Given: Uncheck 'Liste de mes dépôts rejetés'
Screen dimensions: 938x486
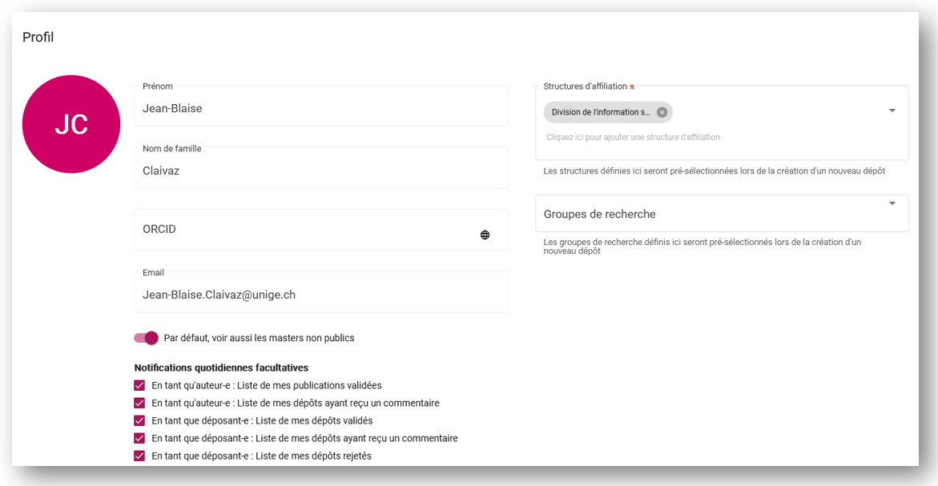Looking at the screenshot, I should point(139,456).
